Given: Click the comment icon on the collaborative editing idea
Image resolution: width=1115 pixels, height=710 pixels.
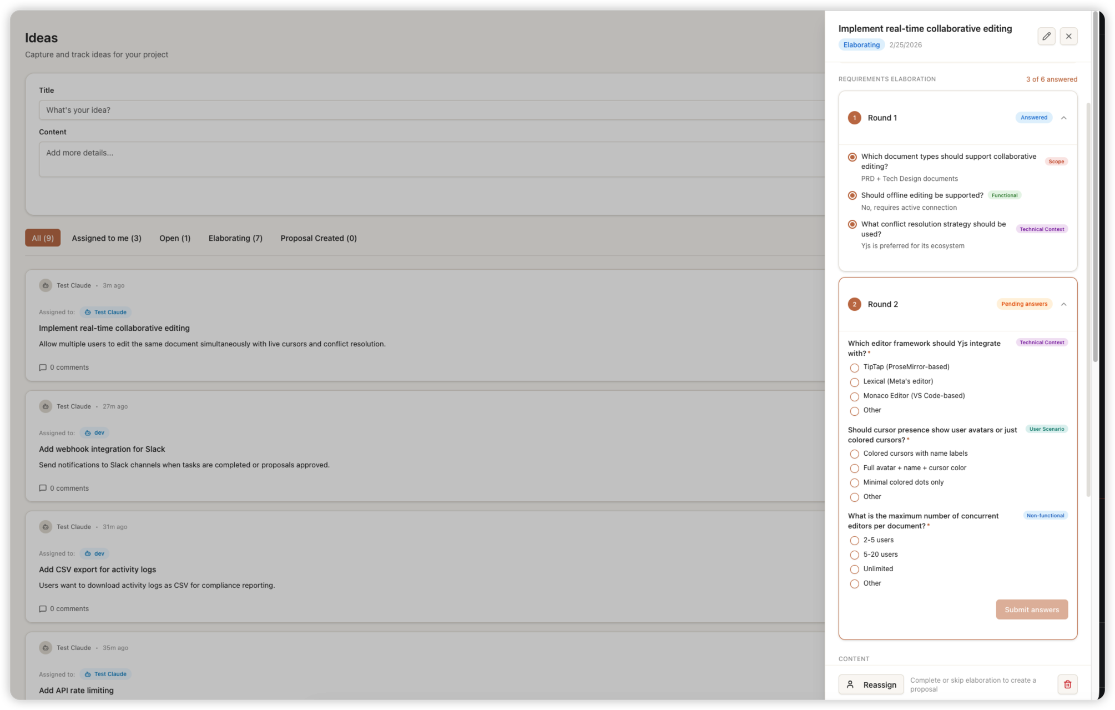Looking at the screenshot, I should pyautogui.click(x=43, y=367).
